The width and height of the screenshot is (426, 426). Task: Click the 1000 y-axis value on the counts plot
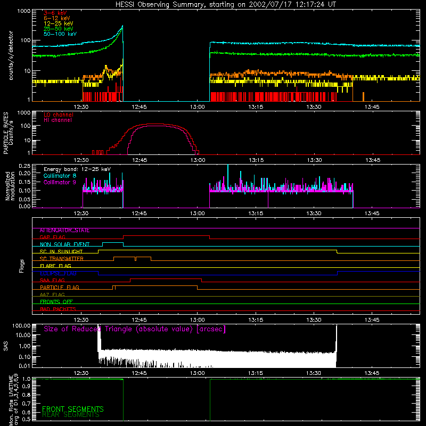point(23,11)
